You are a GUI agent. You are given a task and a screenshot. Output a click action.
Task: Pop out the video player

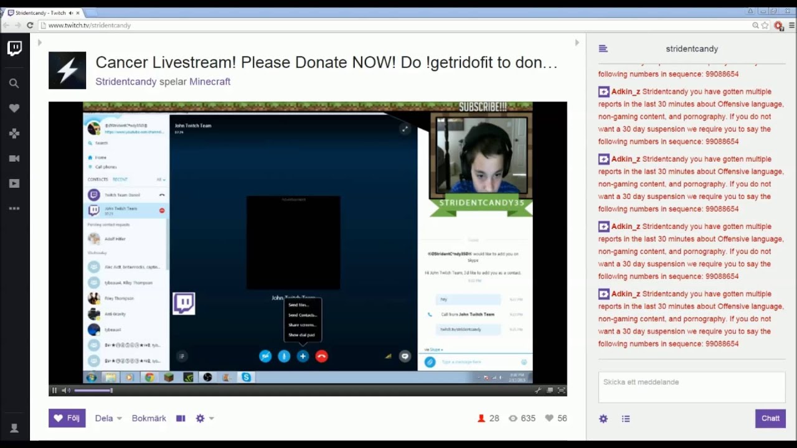tap(550, 390)
